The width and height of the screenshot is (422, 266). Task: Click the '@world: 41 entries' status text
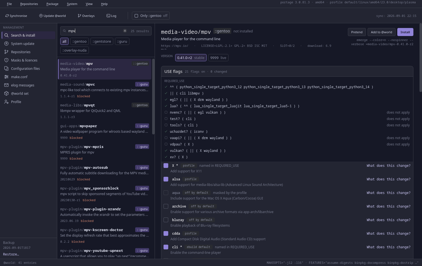tap(20, 263)
